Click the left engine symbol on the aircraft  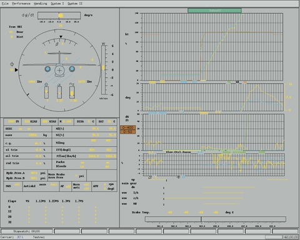click(47, 69)
